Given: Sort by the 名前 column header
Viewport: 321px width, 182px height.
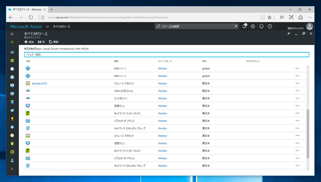Looking at the screenshot, I should pyautogui.click(x=28, y=61).
